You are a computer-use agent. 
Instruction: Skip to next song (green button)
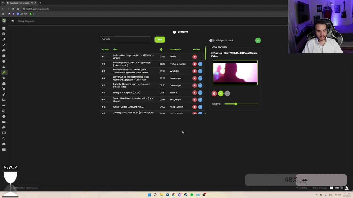tap(221, 94)
